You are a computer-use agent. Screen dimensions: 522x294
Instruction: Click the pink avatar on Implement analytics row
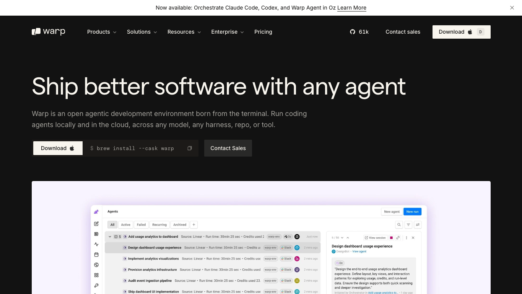click(x=297, y=259)
